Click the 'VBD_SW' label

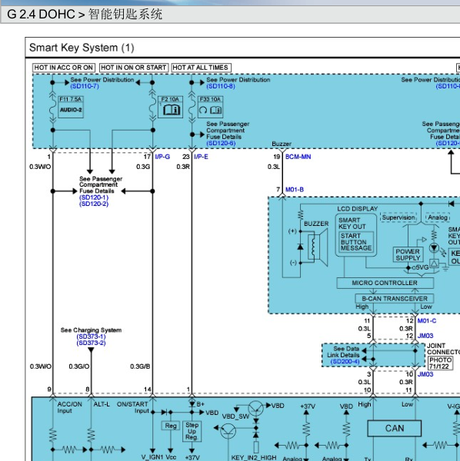(235, 416)
